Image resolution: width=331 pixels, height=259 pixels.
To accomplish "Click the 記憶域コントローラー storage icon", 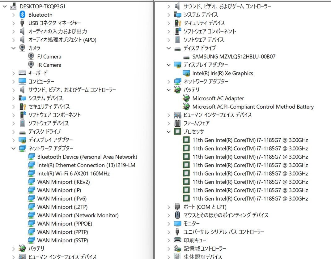I will point(177,248).
